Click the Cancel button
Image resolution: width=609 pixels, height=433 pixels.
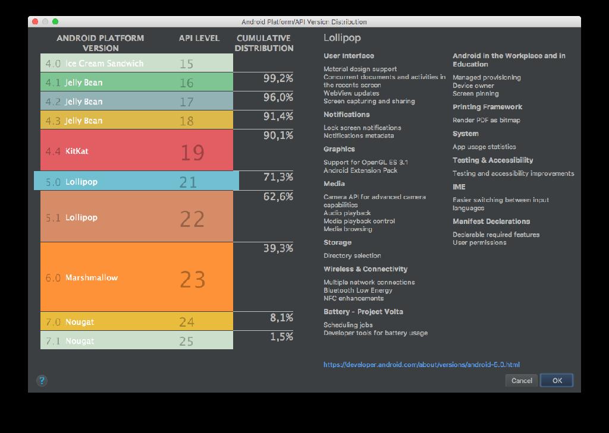(x=521, y=381)
